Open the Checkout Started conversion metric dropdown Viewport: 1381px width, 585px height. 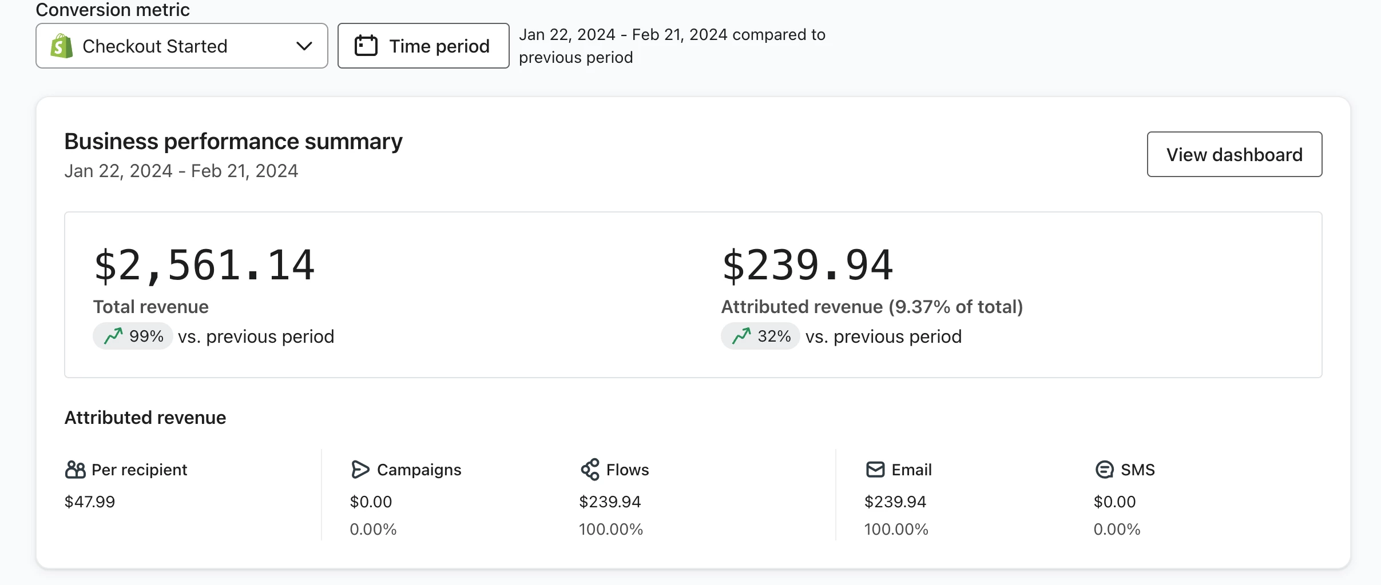click(182, 46)
